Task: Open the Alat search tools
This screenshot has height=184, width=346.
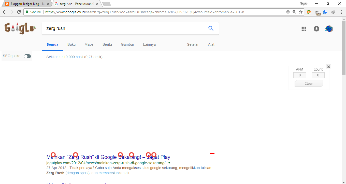Action: tap(211, 44)
